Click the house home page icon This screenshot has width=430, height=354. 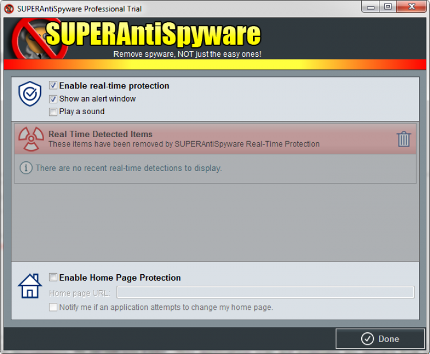(30, 286)
